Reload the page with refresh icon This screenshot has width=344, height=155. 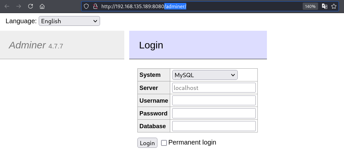(30, 6)
